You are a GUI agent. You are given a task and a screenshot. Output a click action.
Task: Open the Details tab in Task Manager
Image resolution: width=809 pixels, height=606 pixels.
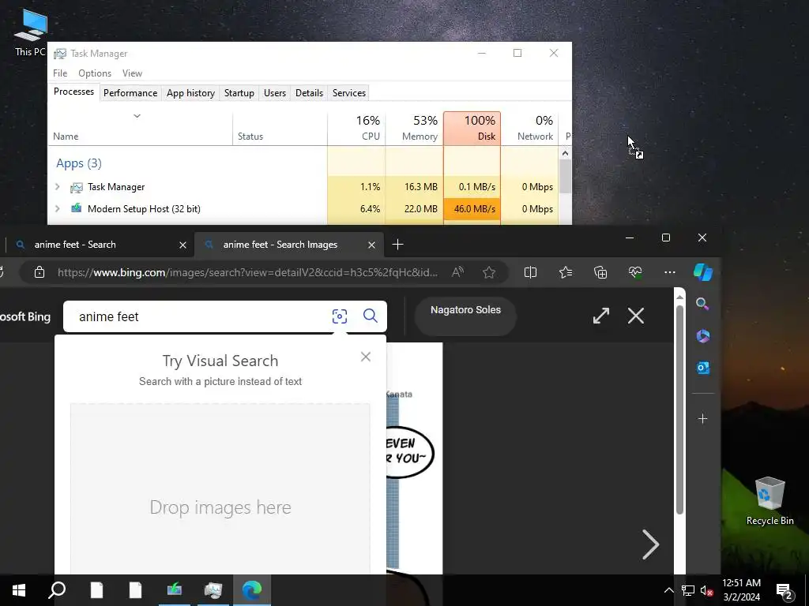[309, 93]
